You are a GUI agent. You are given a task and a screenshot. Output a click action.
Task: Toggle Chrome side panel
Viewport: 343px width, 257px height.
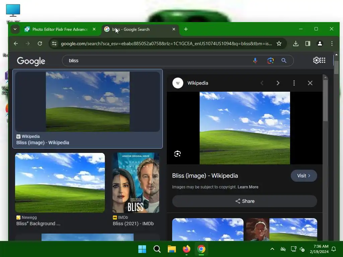(x=308, y=44)
